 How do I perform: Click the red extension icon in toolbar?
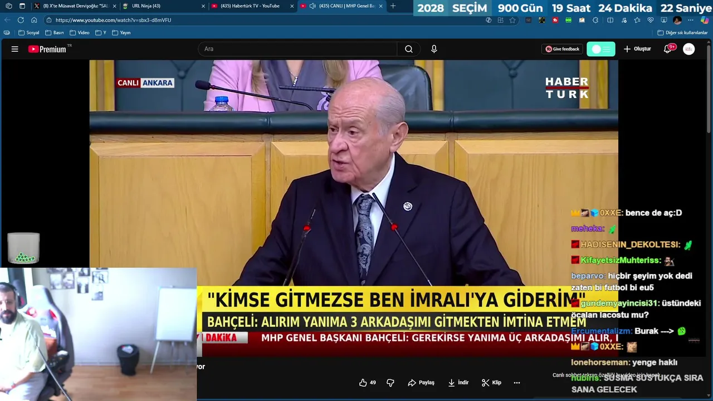tap(555, 20)
